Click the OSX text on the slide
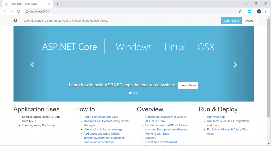The image size is (271, 146). 206,47
